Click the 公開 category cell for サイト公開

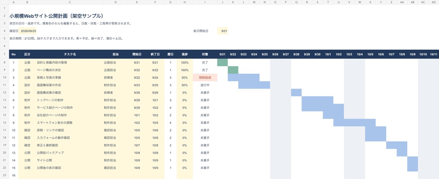pos(27,160)
